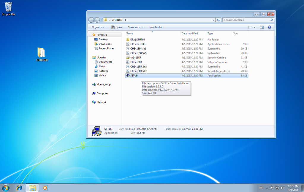Click Date created value in details pane
The image size is (304, 192).
pos(192,129)
